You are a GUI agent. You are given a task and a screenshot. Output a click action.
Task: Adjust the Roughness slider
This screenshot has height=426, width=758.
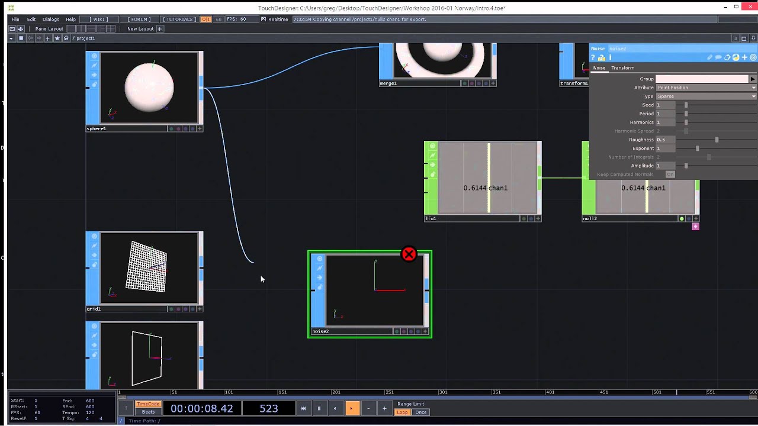click(x=717, y=140)
